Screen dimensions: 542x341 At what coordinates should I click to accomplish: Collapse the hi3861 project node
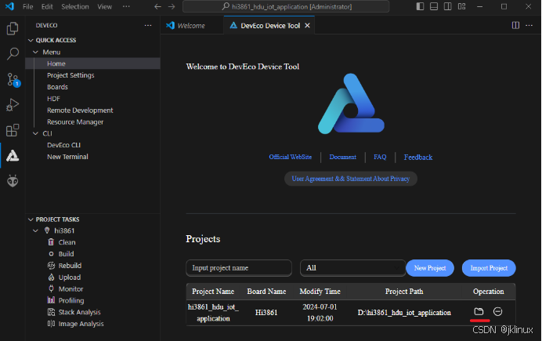click(x=35, y=230)
